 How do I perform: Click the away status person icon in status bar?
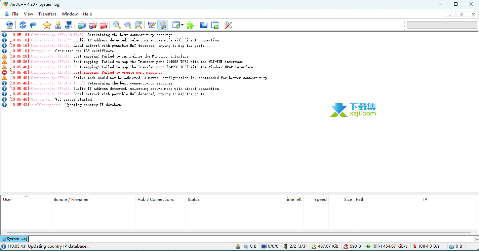(x=238, y=246)
